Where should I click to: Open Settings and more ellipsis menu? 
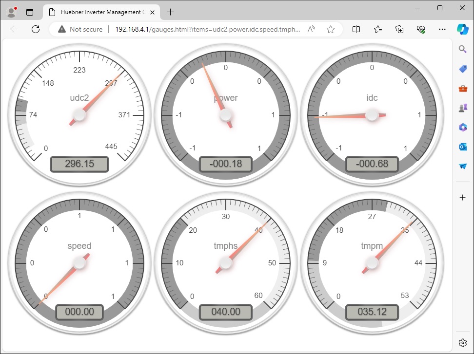442,29
